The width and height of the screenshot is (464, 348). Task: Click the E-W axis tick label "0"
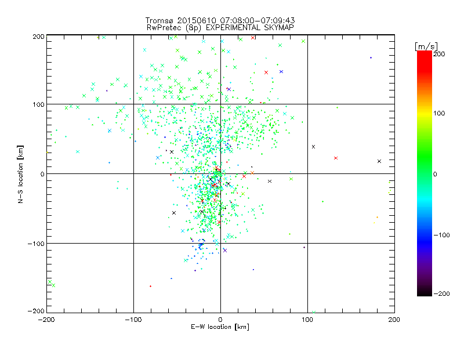click(220, 320)
